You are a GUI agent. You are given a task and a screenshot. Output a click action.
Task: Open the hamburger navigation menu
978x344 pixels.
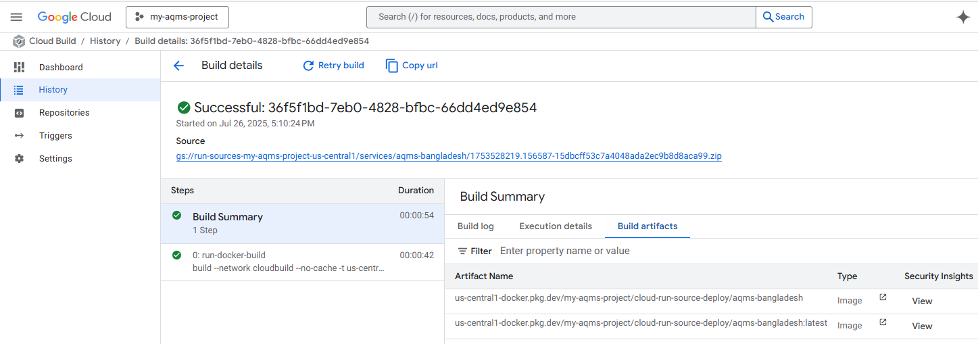[17, 17]
